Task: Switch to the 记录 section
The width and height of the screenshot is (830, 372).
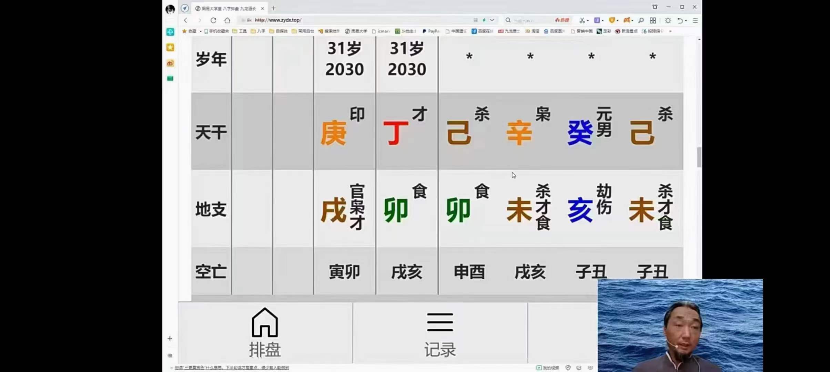Action: tap(440, 332)
